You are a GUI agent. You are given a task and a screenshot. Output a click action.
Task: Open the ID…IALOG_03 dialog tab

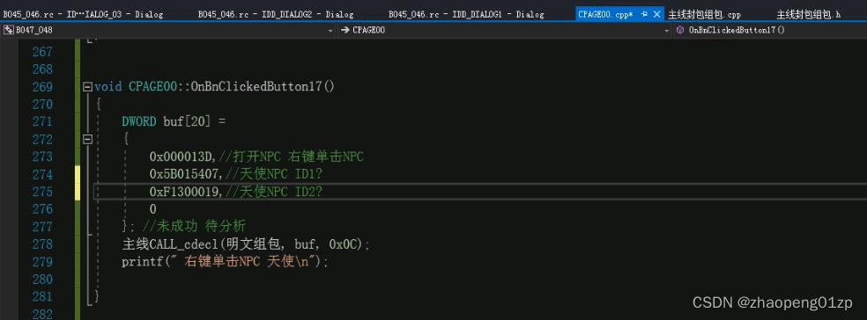coord(83,14)
